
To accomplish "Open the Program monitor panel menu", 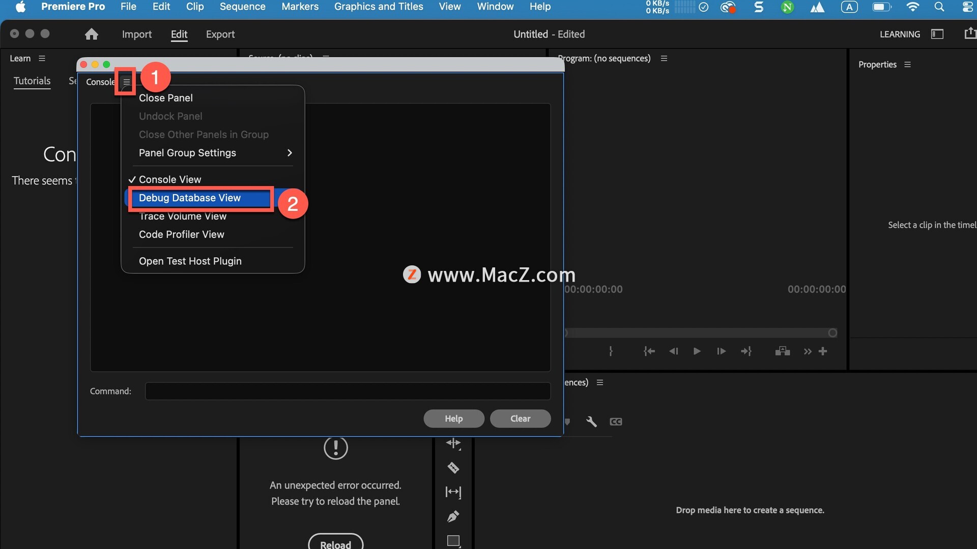I will (664, 58).
